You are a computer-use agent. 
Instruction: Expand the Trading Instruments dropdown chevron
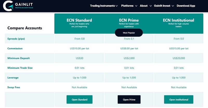click(116, 6)
